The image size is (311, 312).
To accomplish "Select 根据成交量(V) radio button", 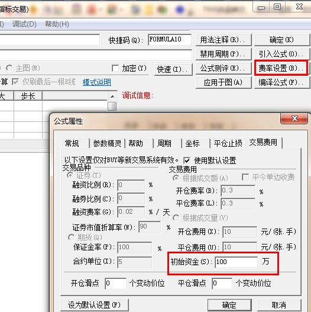I will point(176,218).
